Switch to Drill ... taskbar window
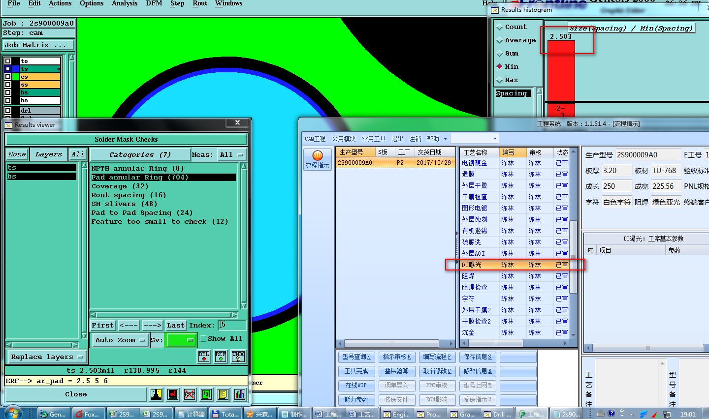This screenshot has width=709, height=419. [x=498, y=414]
